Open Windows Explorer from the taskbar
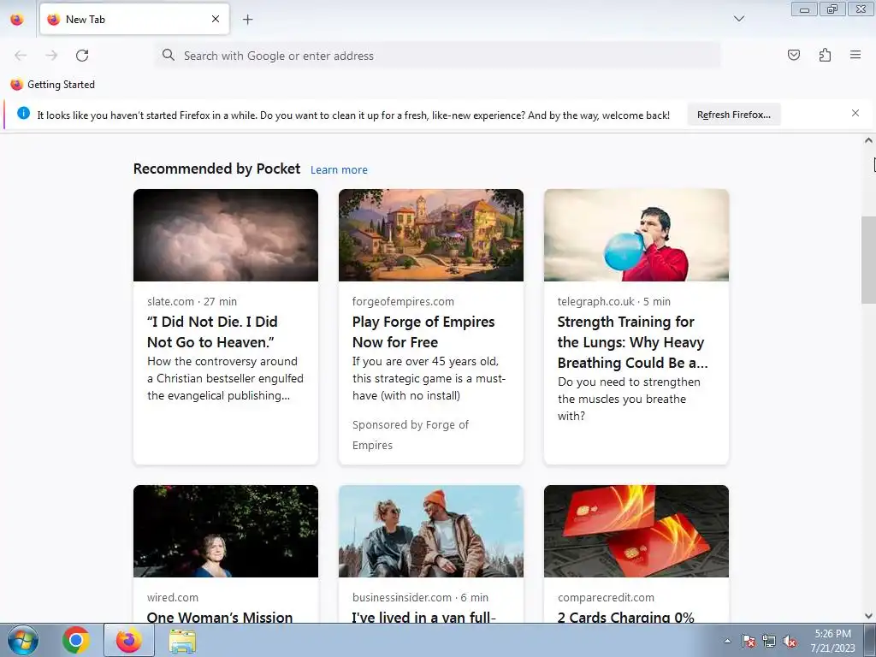The image size is (876, 657). [182, 641]
